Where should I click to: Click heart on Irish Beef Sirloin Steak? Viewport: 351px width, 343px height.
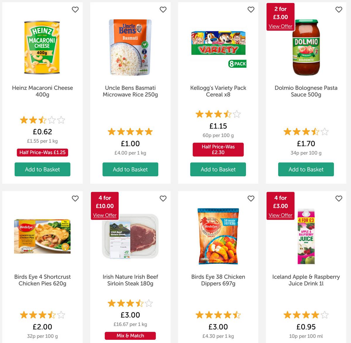click(163, 199)
